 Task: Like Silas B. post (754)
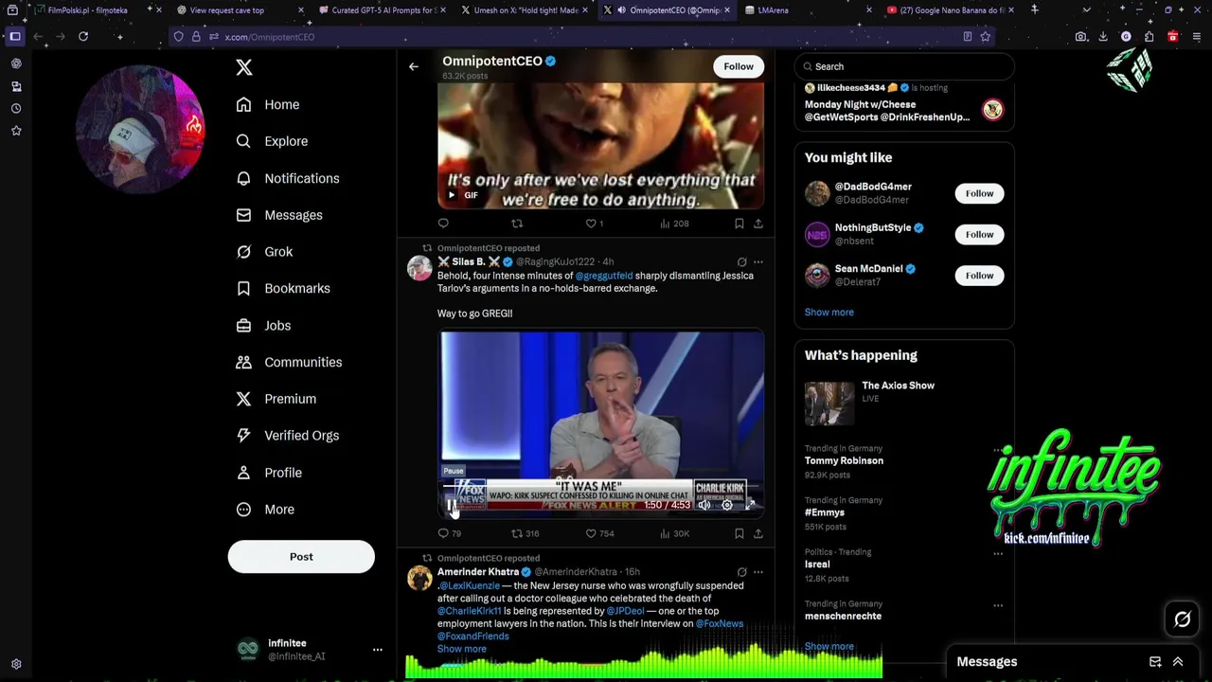point(599,533)
